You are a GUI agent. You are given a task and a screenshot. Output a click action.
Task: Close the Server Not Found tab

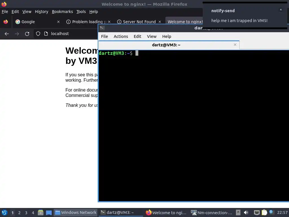[160, 22]
